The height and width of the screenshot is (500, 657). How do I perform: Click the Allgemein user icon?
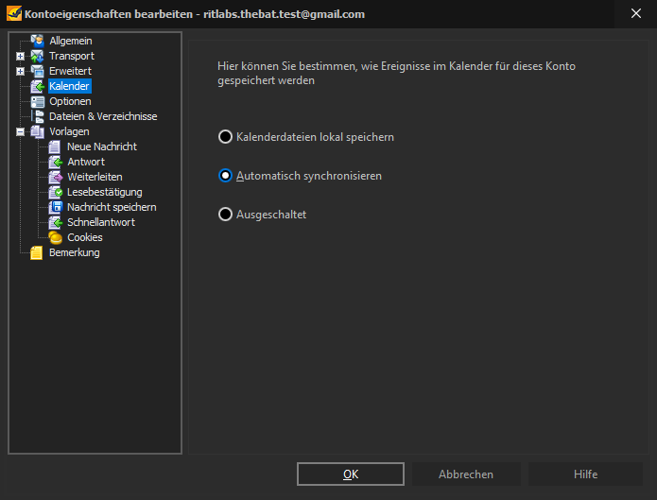37,41
